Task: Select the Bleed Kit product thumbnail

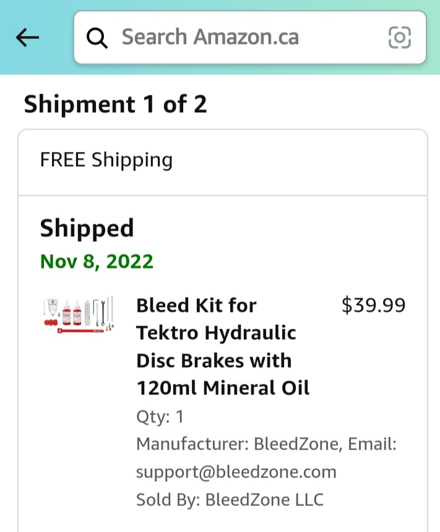Action: click(x=79, y=316)
